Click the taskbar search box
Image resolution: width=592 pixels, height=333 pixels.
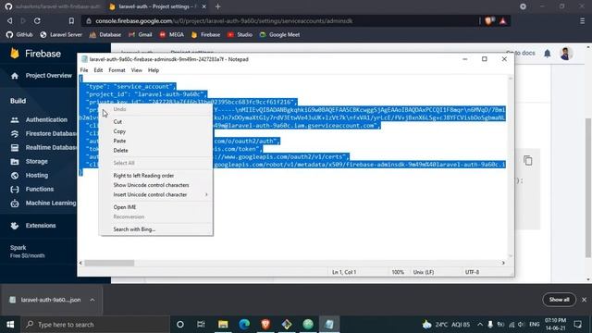(x=95, y=325)
